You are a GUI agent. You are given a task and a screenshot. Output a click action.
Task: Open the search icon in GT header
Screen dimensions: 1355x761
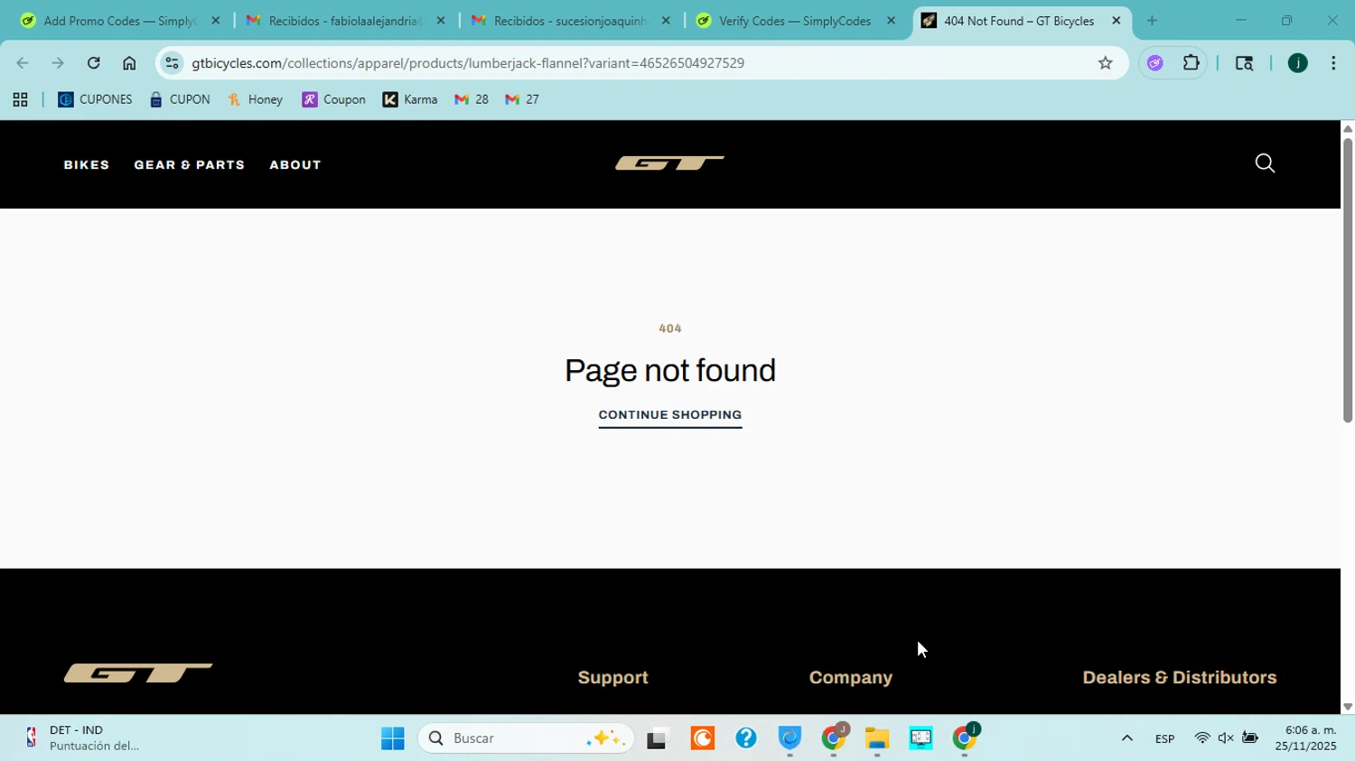[x=1265, y=163]
